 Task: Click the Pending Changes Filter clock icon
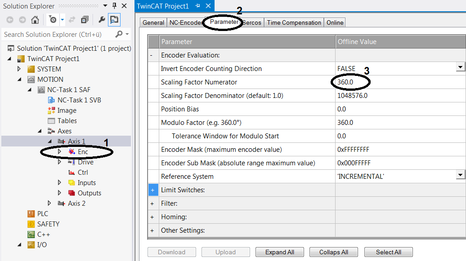53,20
